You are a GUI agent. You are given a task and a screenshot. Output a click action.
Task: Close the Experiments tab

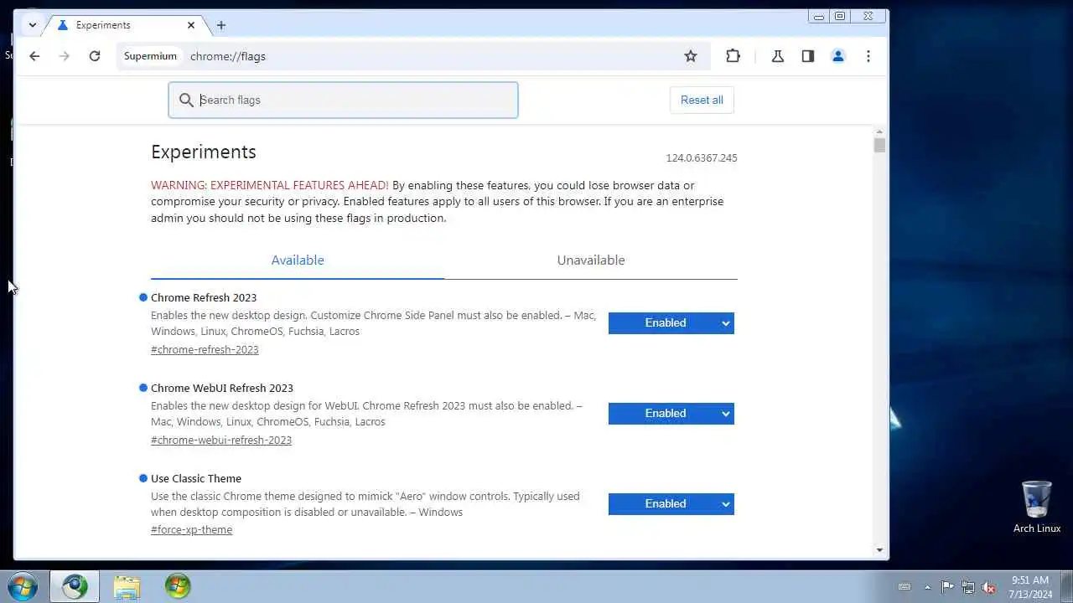[x=191, y=25]
